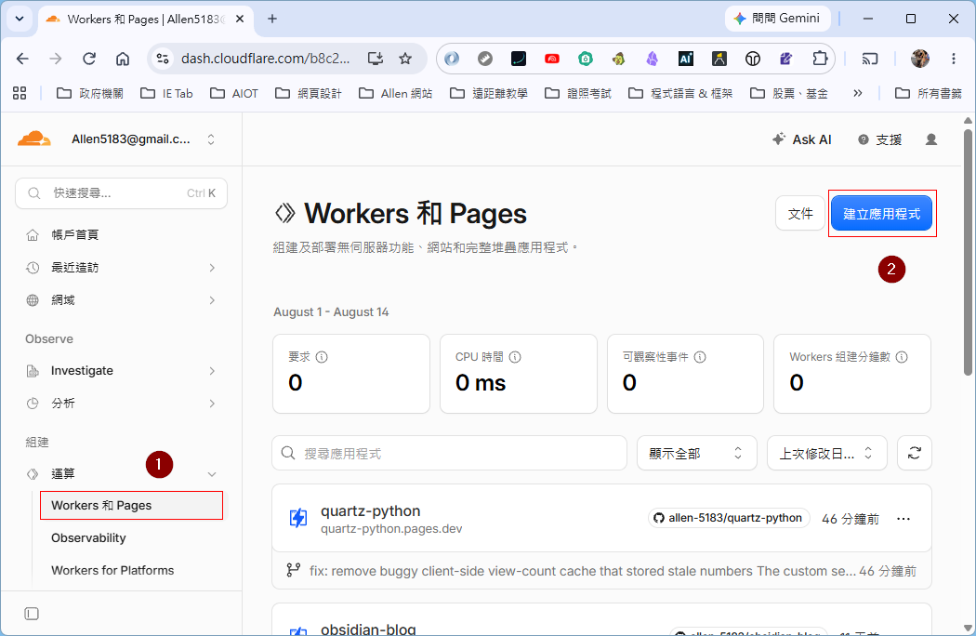
Task: Click the Cast media icon
Action: point(869,59)
